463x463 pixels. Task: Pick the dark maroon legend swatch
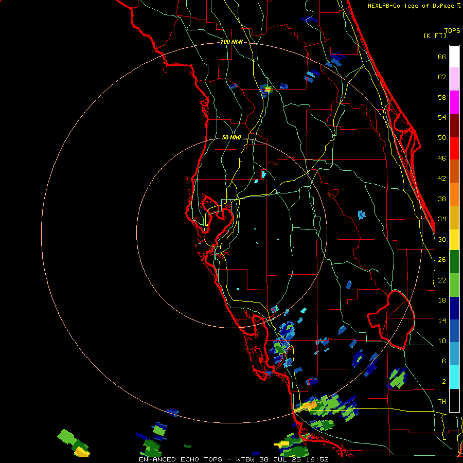point(454,126)
